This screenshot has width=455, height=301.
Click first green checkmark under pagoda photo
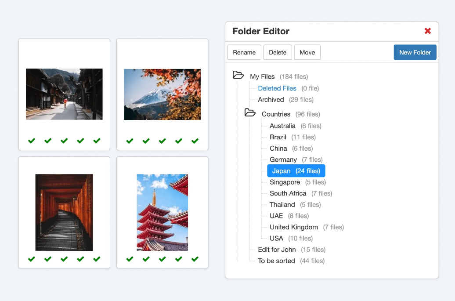[130, 259]
